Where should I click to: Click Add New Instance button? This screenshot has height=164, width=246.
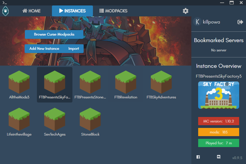[x=44, y=49]
